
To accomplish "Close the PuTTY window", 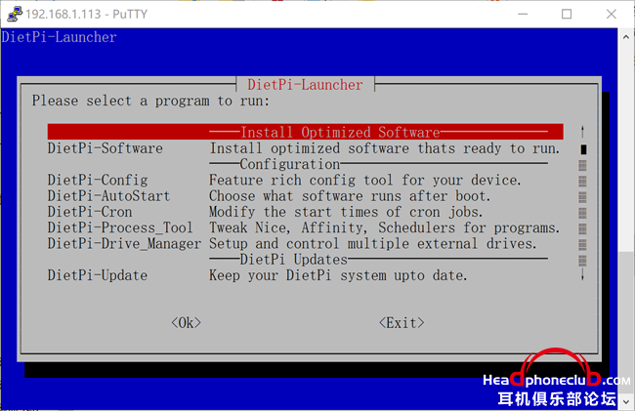I will (x=612, y=14).
